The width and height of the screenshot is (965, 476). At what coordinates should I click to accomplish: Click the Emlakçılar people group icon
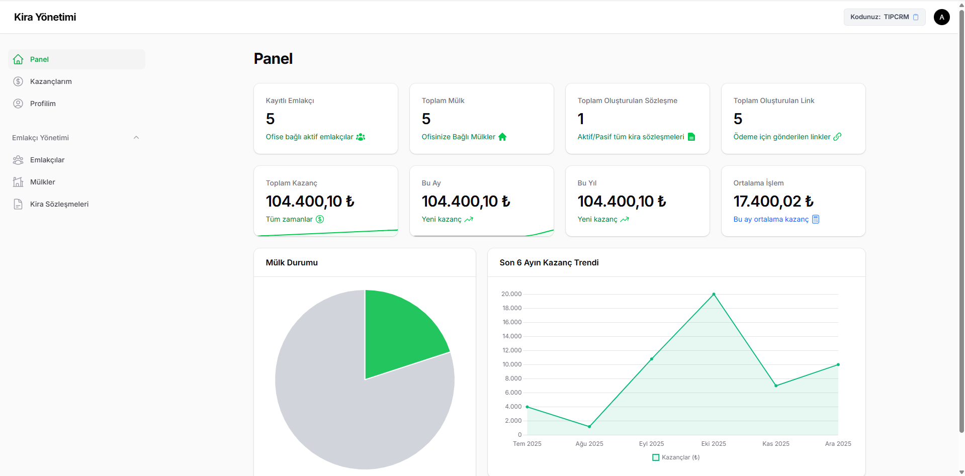pos(18,160)
